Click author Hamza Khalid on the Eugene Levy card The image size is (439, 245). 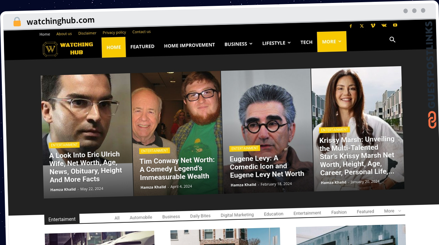(x=243, y=185)
